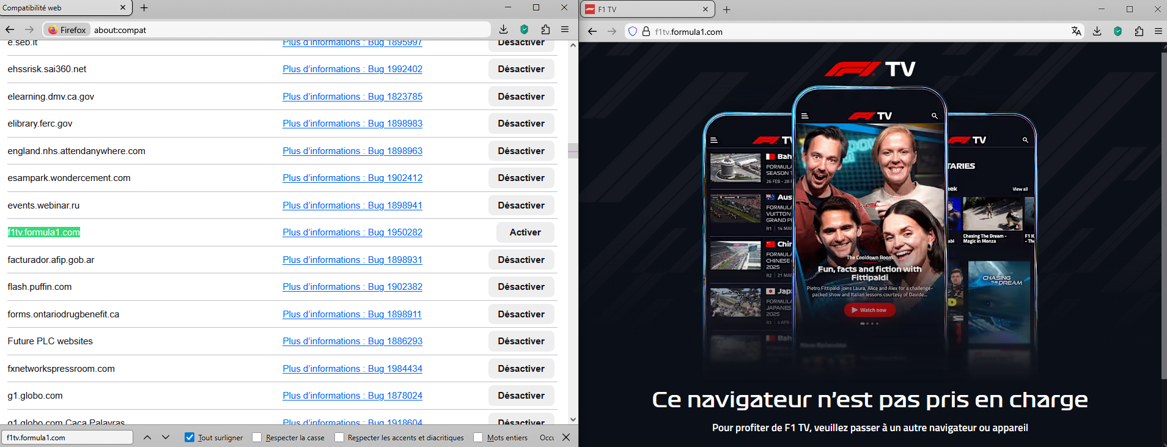The height and width of the screenshot is (447, 1167).
Task: Open the Bug 1898983 link
Action: click(x=353, y=124)
